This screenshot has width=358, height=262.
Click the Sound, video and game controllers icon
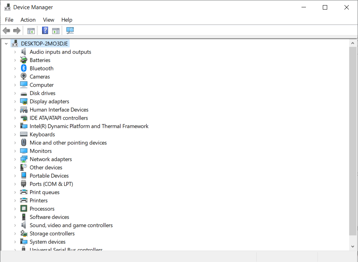tap(23, 225)
